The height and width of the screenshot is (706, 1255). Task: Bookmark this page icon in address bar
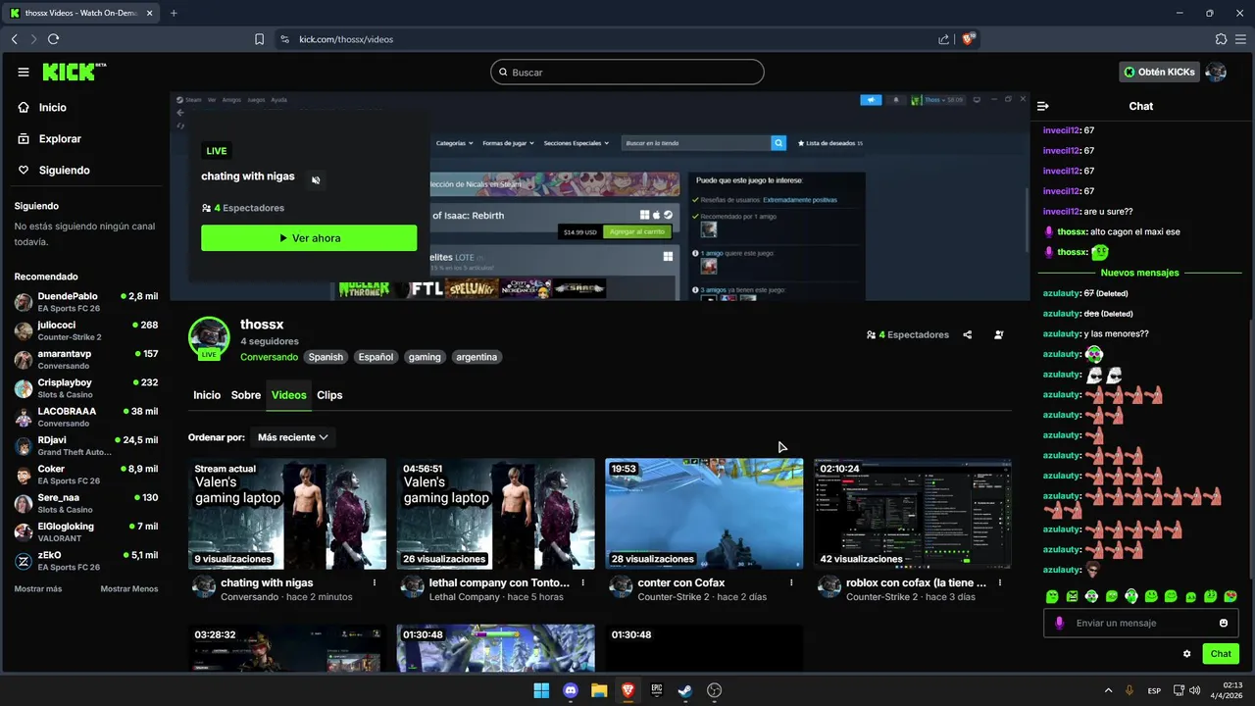259,39
